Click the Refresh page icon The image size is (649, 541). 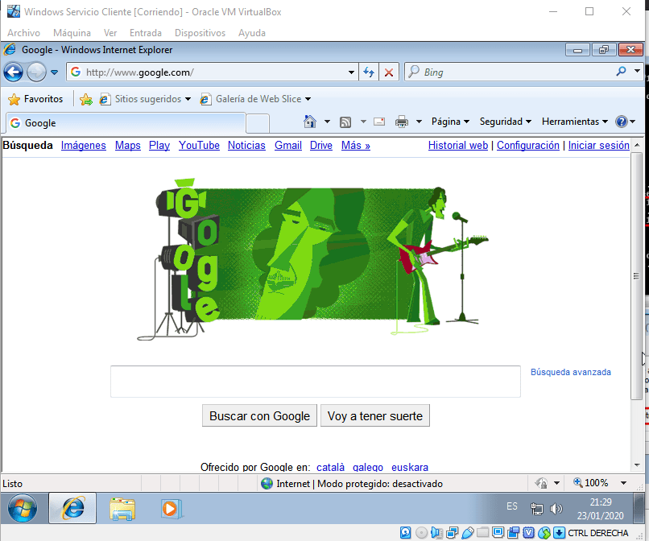click(x=369, y=72)
